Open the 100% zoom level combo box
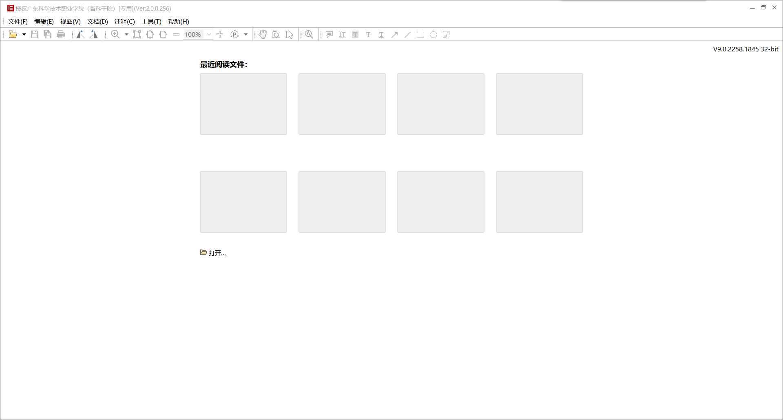Screen dimensions: 783x420 click(x=198, y=35)
